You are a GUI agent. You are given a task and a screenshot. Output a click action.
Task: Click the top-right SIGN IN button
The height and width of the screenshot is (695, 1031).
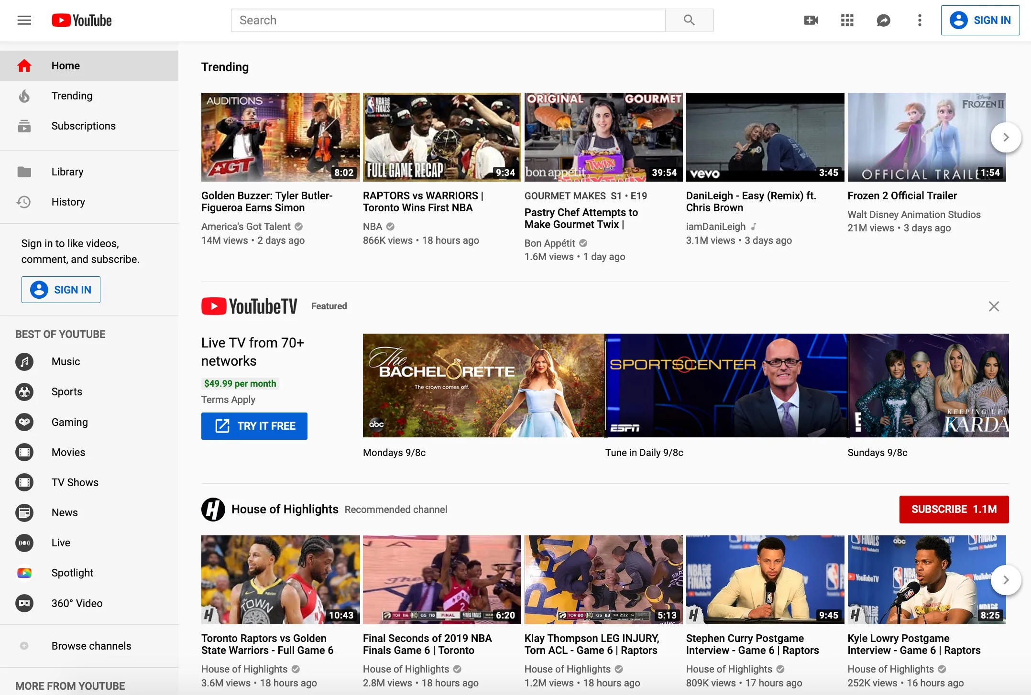tap(980, 20)
